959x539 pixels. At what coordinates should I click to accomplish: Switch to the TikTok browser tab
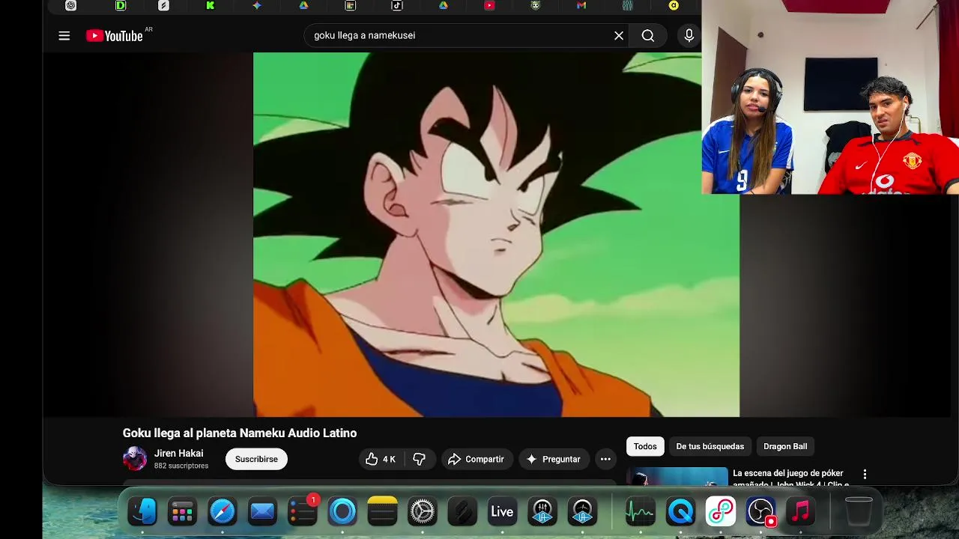[x=396, y=5]
